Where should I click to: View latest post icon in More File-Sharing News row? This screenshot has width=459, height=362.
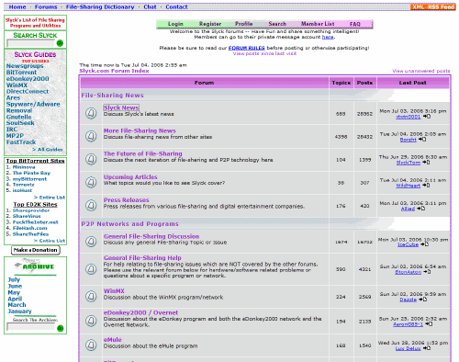(422, 140)
